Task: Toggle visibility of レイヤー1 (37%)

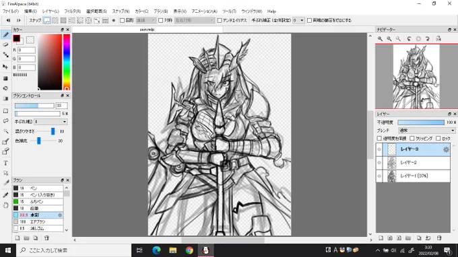Action: (379, 176)
